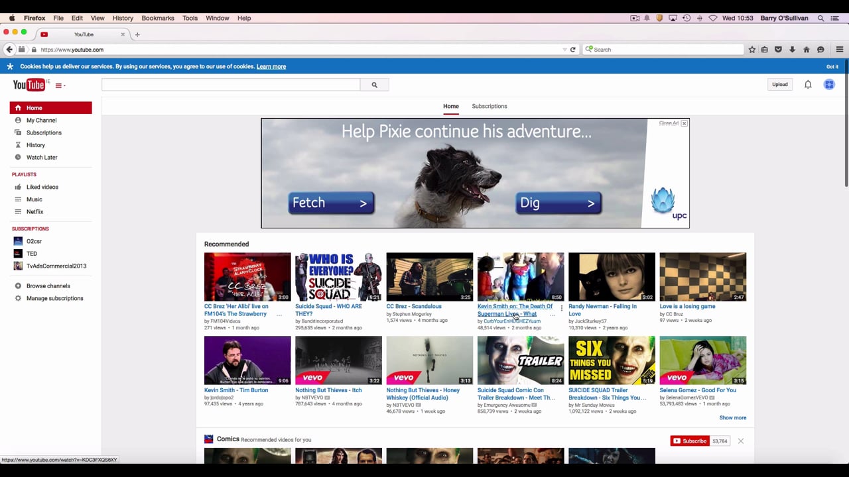Open Kevin Smith - Tim Burton thumbnail
Viewport: 849px width, 477px height.
[x=247, y=360]
